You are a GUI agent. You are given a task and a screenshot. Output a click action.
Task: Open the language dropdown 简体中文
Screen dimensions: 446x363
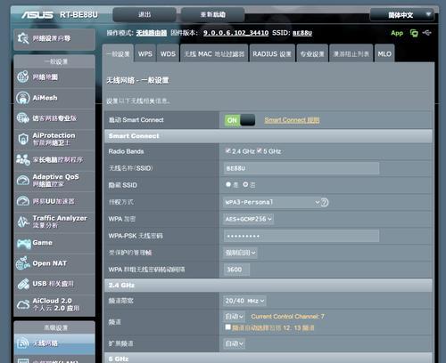coord(401,15)
